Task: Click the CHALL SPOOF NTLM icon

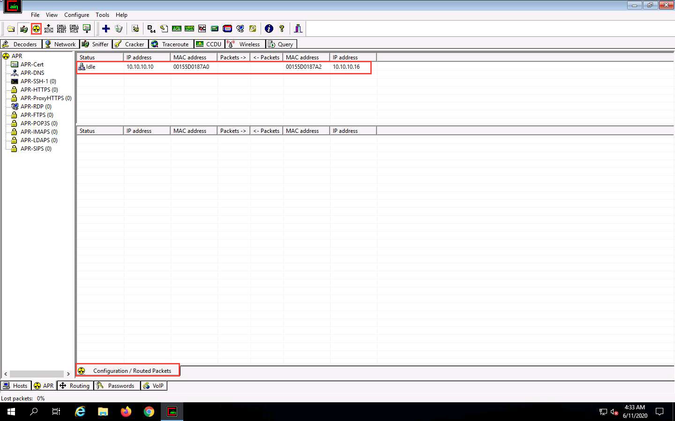Action: point(74,29)
